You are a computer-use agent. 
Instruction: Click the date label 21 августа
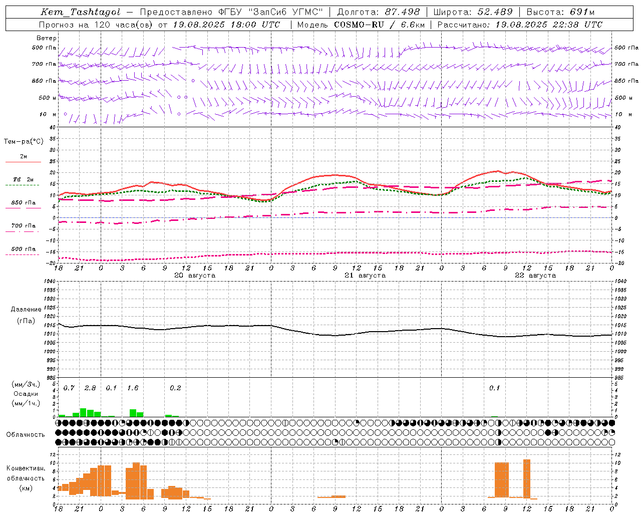[365, 276]
